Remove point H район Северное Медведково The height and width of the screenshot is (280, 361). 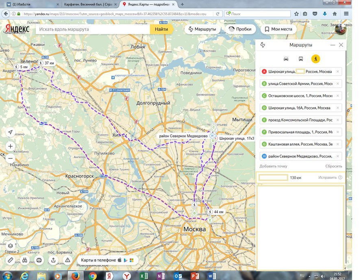point(338,156)
